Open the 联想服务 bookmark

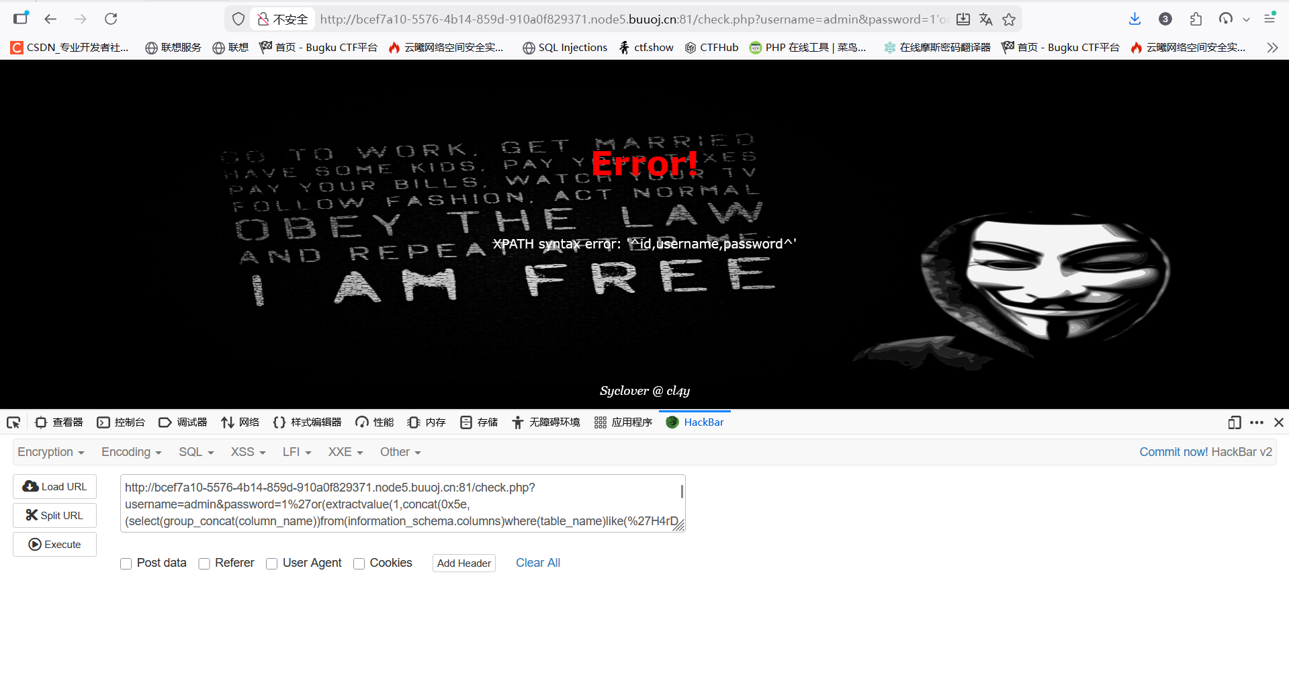tap(173, 48)
